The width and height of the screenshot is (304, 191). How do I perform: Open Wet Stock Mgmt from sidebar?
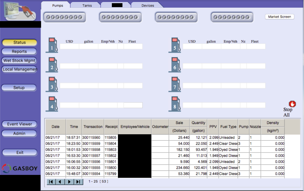(19, 60)
